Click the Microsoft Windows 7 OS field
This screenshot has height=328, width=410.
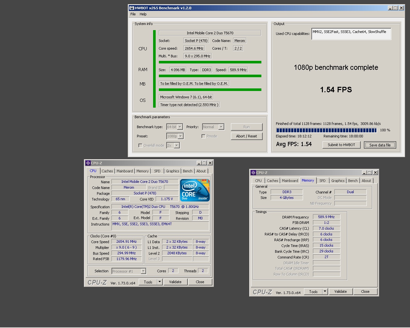pyautogui.click(x=186, y=97)
